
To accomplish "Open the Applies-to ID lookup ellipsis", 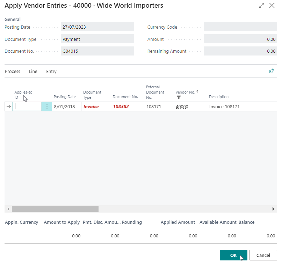I will [46, 106].
